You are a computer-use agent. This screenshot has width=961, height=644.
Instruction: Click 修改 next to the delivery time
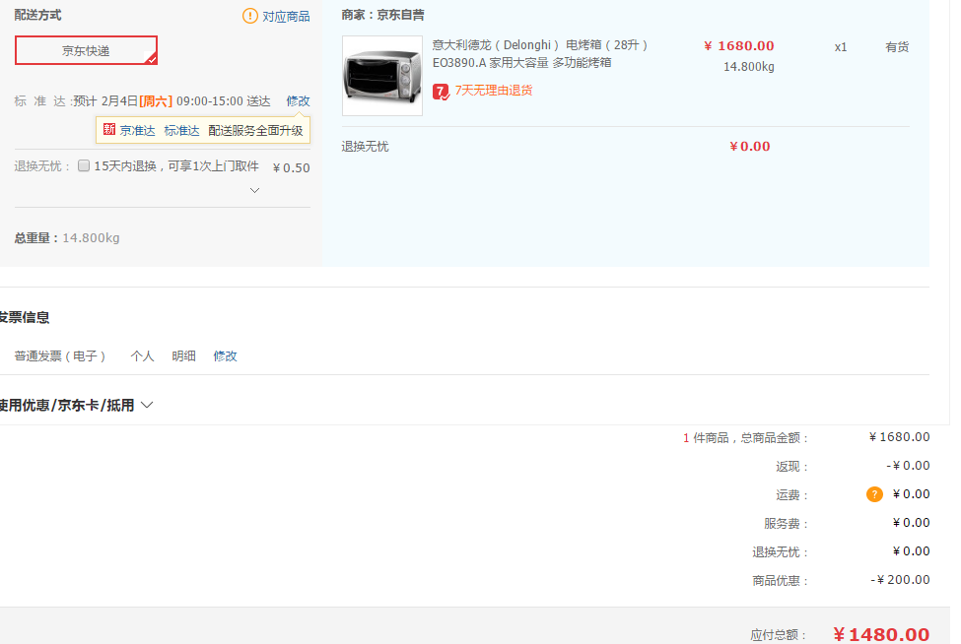pos(298,101)
